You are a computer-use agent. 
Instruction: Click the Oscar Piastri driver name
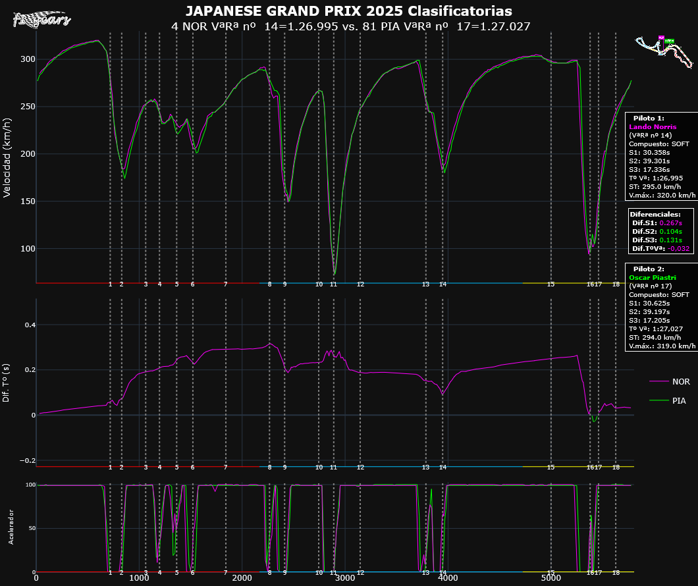(653, 277)
